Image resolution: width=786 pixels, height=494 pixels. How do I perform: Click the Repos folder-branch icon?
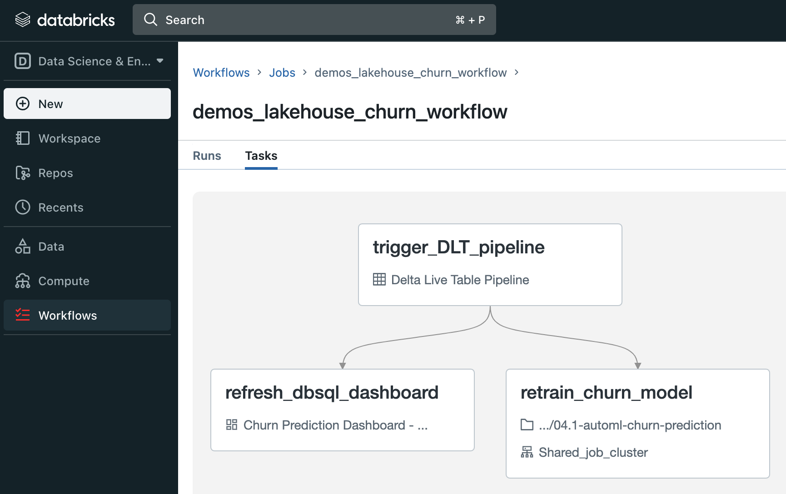23,173
